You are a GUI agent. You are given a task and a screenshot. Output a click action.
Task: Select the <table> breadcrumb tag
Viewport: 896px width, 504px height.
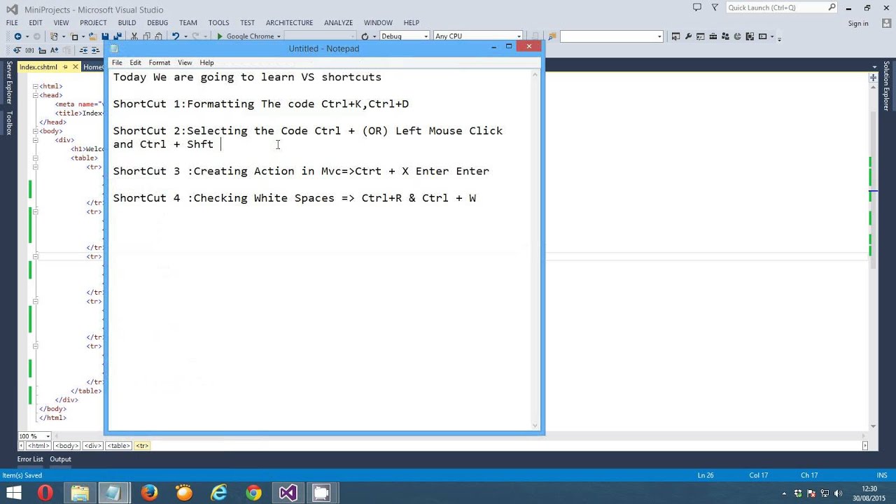coord(119,445)
